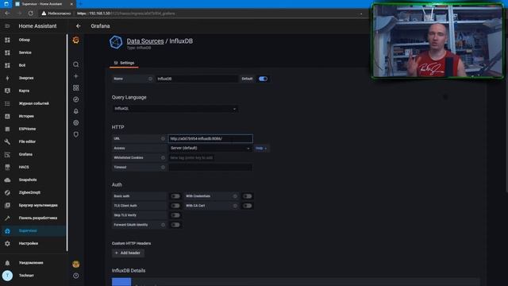Open Настройки in the sidebar
Screen dimensions: 508x286
33,244
